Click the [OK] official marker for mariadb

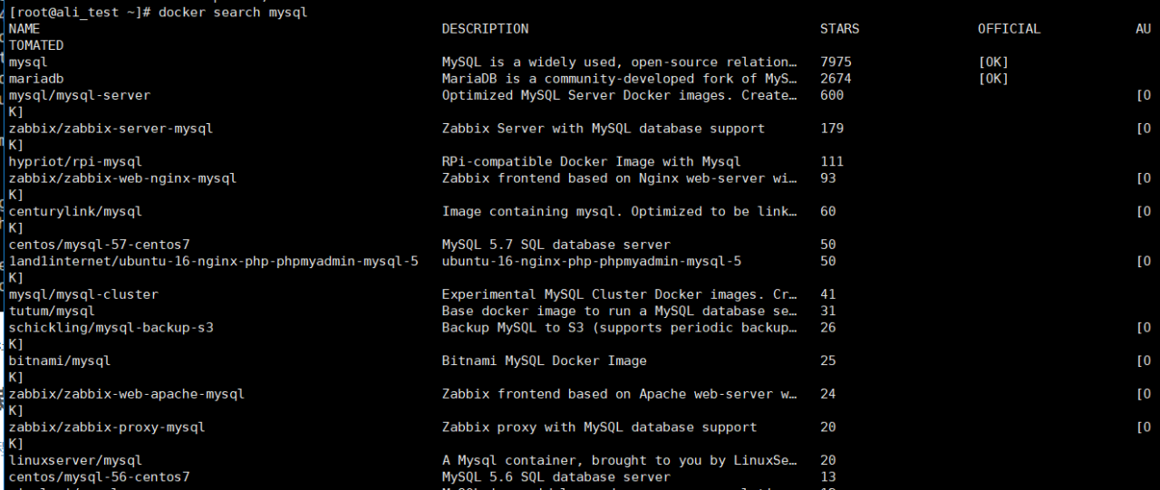tap(993, 79)
